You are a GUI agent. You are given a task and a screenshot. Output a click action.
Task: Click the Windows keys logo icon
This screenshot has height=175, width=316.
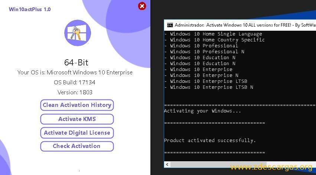click(x=78, y=33)
